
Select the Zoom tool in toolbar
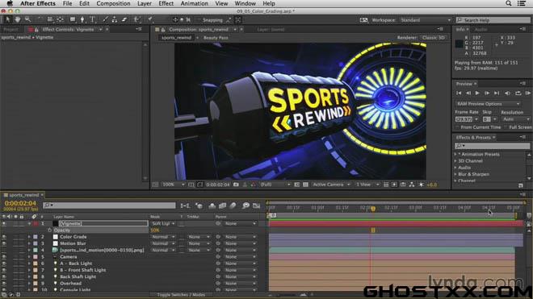point(28,19)
